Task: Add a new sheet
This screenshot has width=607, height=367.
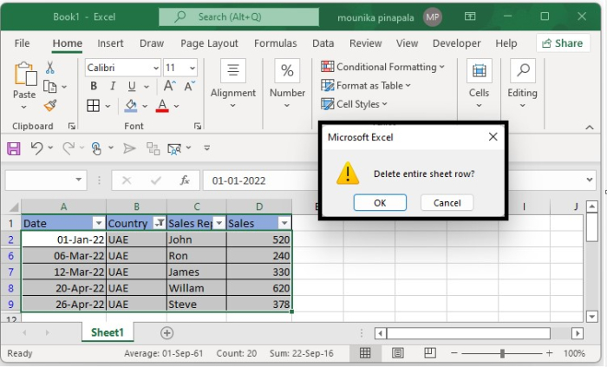Action: 166,333
